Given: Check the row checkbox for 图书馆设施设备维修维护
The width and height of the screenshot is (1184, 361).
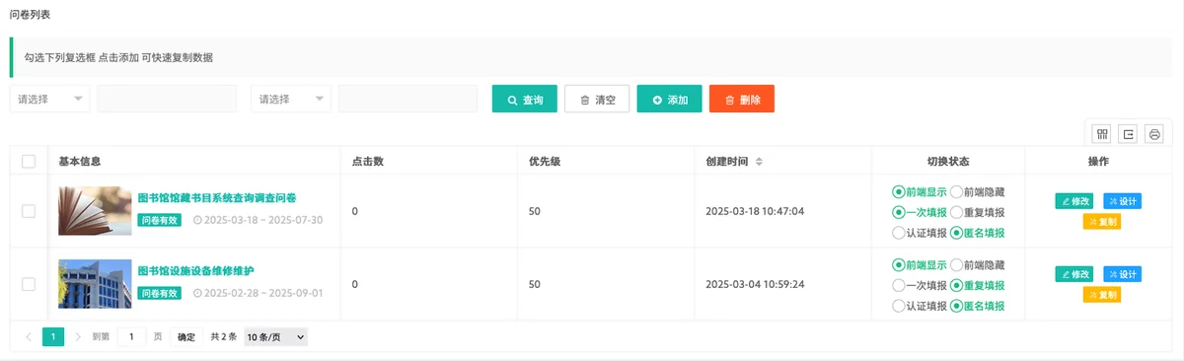Looking at the screenshot, I should 29,284.
